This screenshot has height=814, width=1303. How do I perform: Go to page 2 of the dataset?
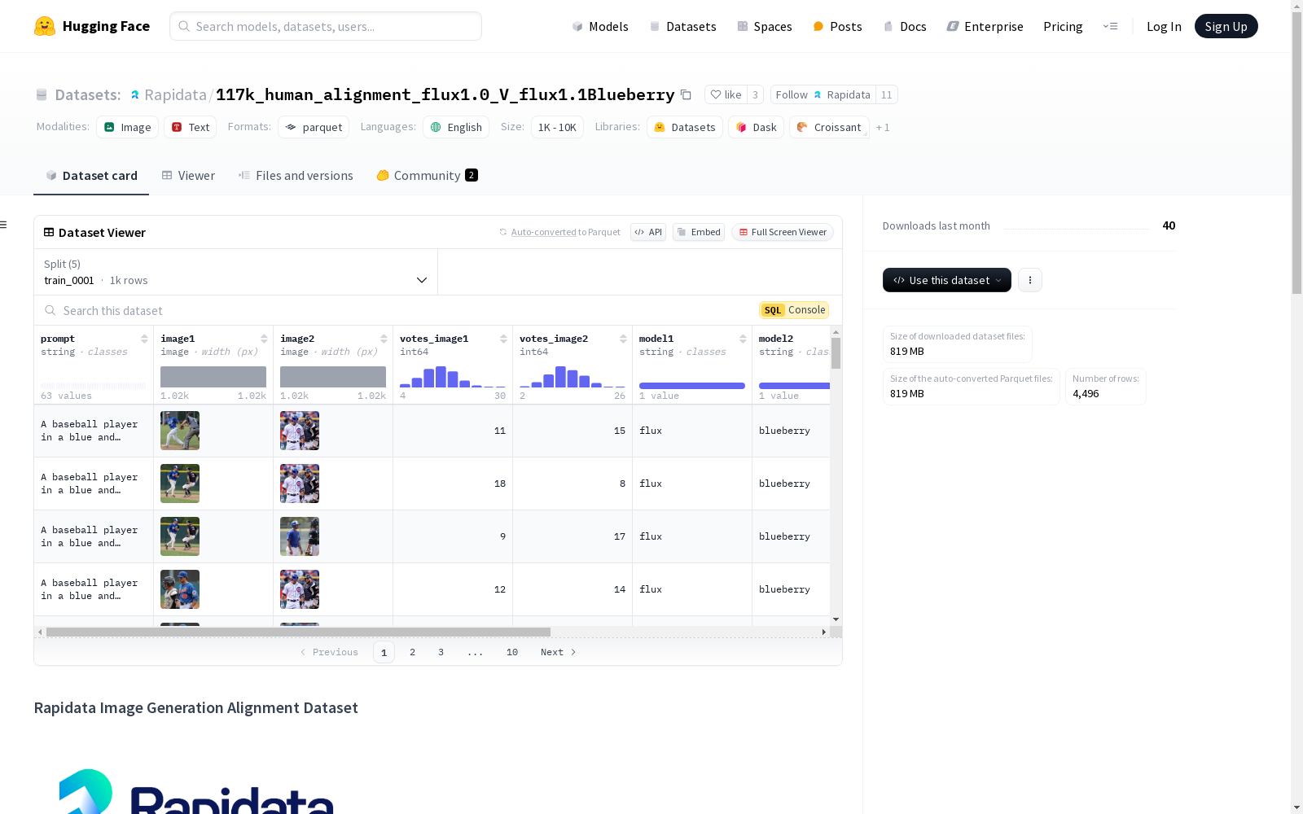(413, 652)
